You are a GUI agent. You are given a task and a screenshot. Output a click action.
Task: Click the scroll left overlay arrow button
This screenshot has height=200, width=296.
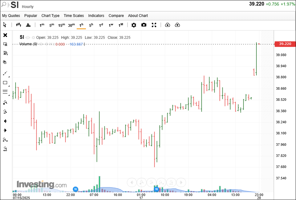tap(132, 182)
